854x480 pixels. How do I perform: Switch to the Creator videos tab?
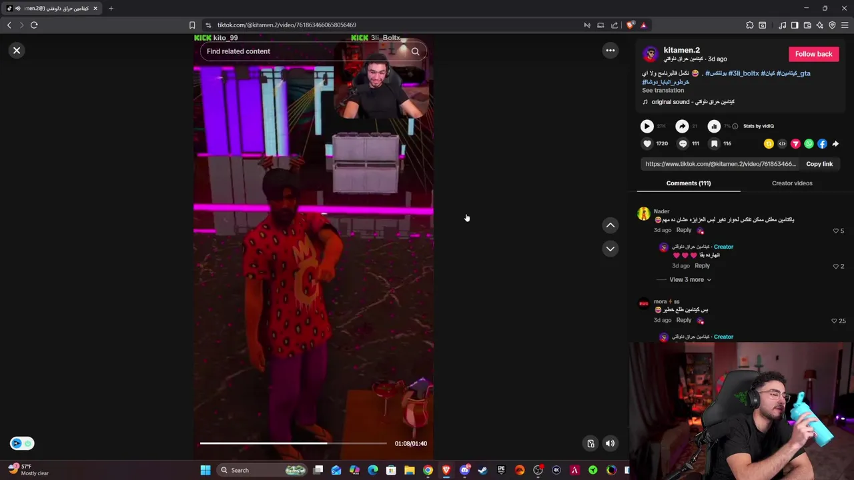tap(792, 183)
